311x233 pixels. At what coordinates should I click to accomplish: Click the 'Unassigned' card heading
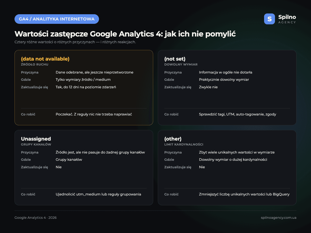pyautogui.click(x=36, y=139)
